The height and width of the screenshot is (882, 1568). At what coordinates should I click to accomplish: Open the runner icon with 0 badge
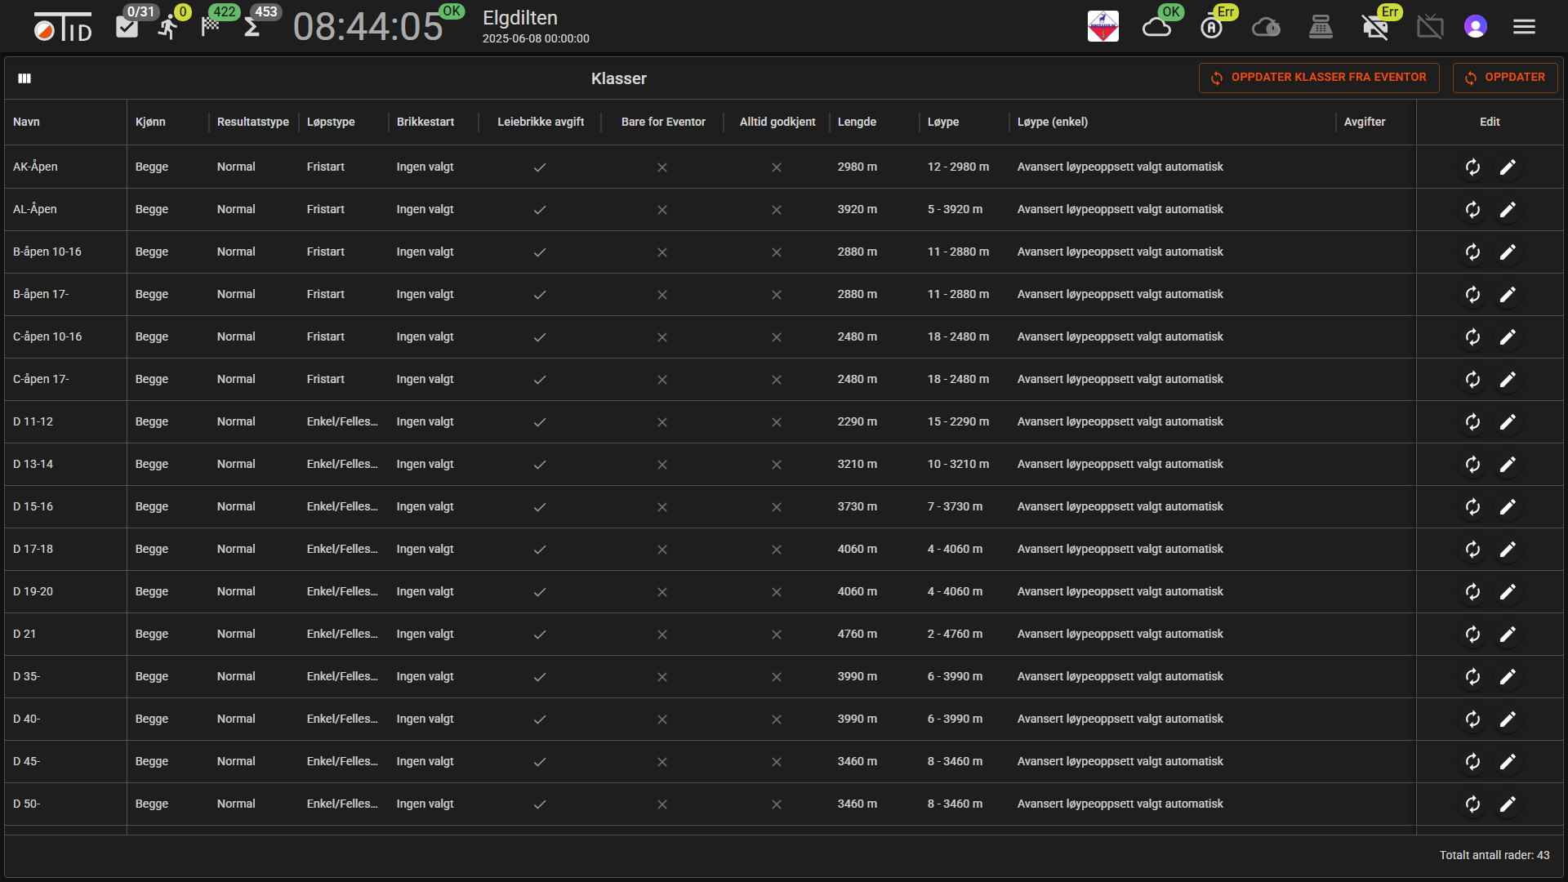click(x=168, y=28)
